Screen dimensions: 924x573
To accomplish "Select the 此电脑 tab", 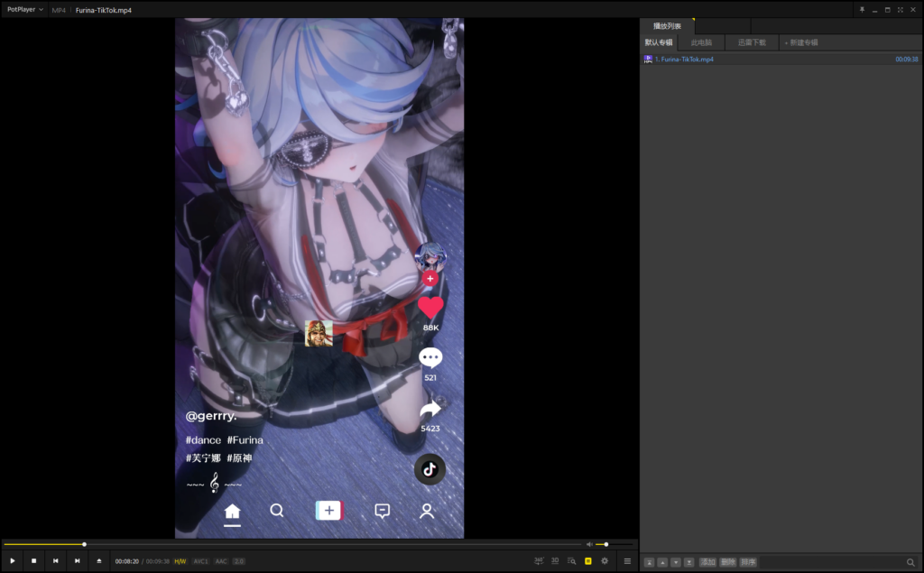I will pos(701,42).
